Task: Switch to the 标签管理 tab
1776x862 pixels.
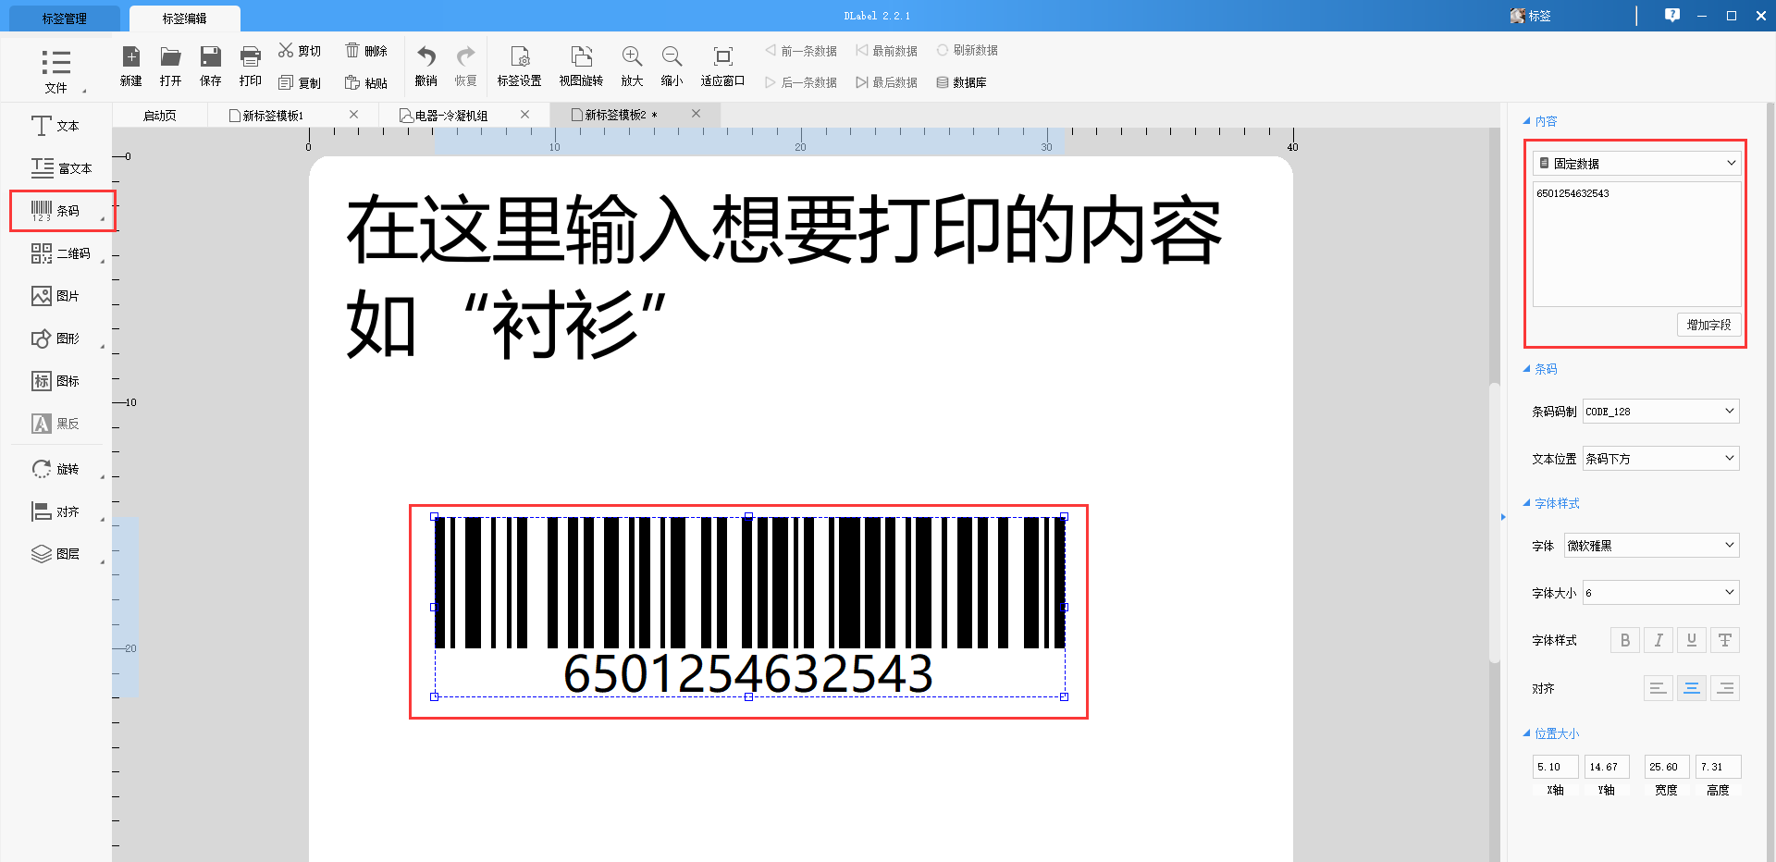Action: click(64, 18)
